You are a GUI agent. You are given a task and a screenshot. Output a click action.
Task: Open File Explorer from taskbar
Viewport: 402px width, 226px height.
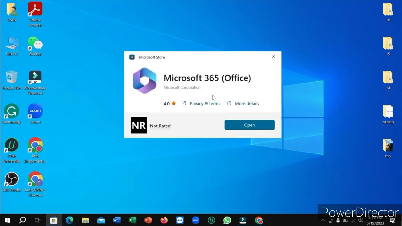(x=85, y=220)
